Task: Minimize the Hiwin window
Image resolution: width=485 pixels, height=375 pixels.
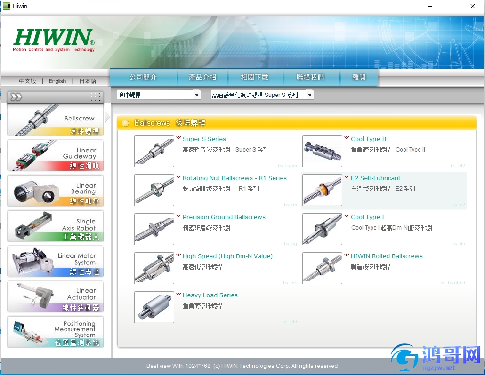Action: [429, 6]
